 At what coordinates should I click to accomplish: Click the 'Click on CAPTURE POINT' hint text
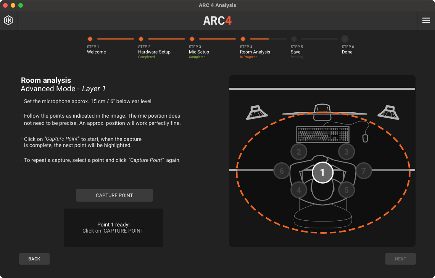[x=113, y=231]
